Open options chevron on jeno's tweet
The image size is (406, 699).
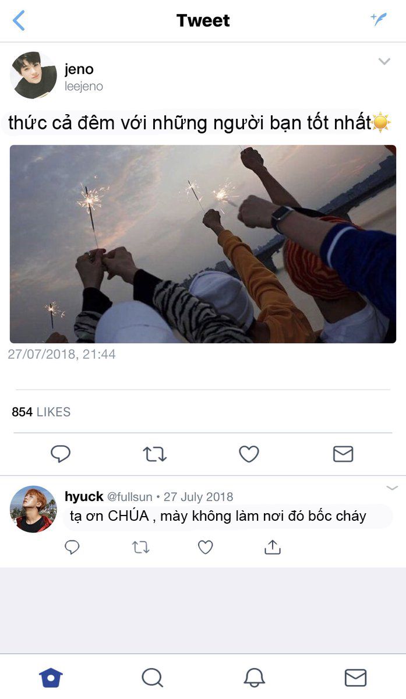(x=384, y=61)
